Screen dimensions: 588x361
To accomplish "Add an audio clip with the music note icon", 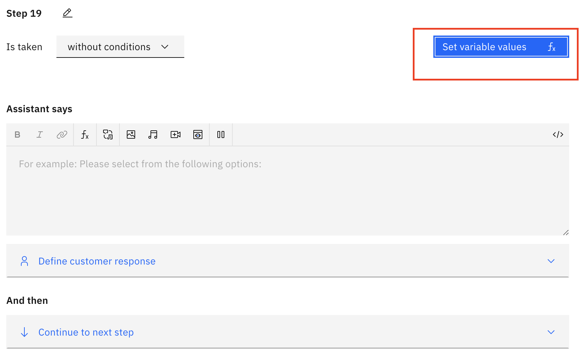I will 153,135.
